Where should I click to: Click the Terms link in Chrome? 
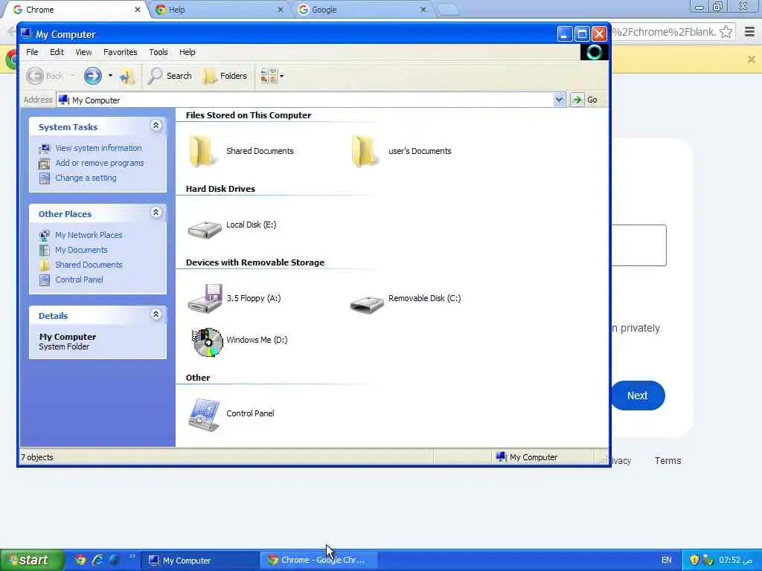point(667,461)
